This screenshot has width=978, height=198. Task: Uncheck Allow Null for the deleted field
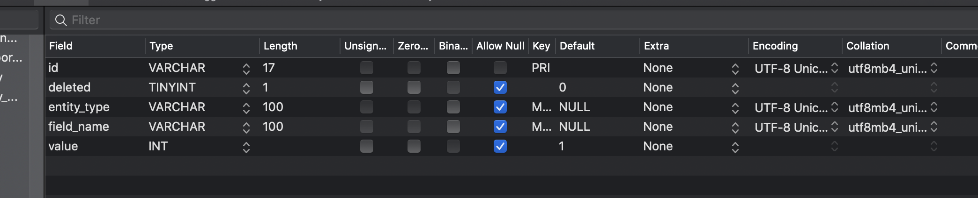coord(500,87)
